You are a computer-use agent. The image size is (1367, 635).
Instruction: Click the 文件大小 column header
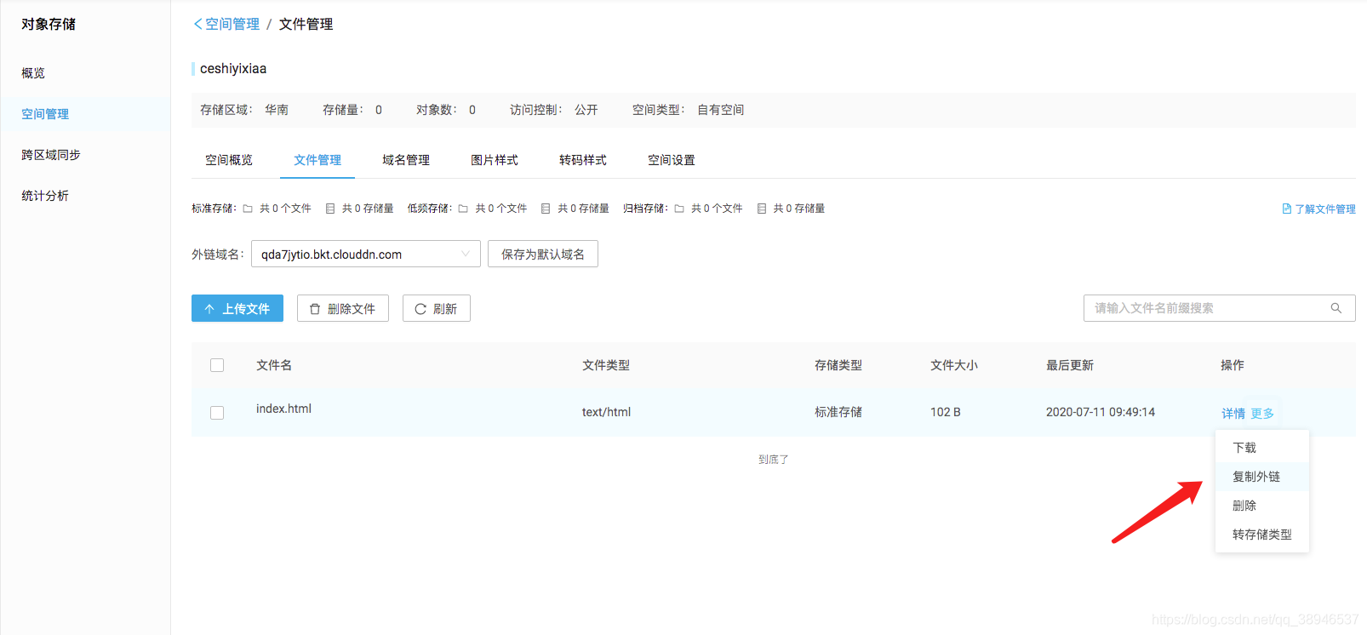pyautogui.click(x=954, y=365)
